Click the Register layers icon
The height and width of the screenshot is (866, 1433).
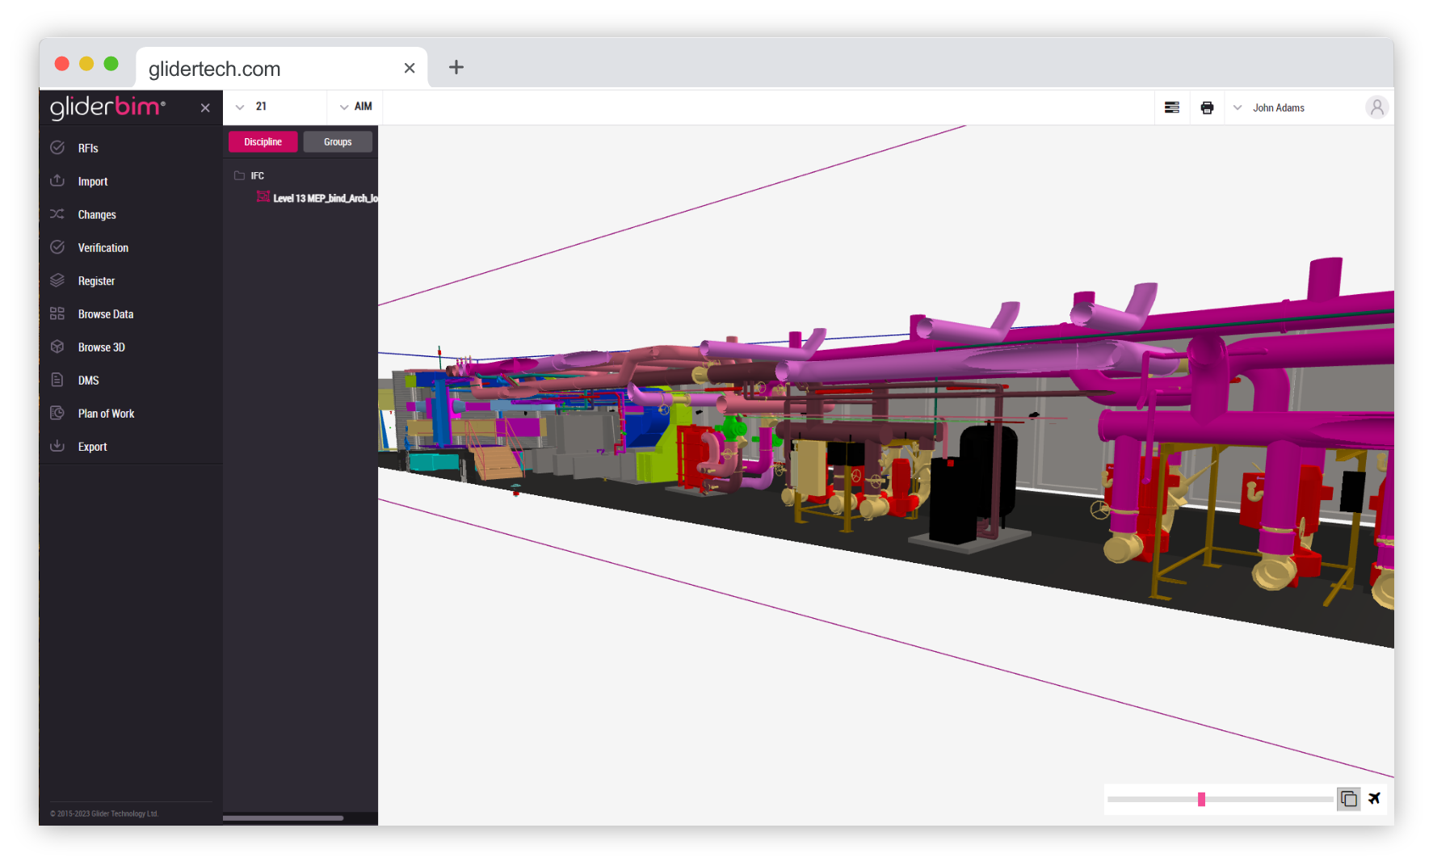(57, 281)
